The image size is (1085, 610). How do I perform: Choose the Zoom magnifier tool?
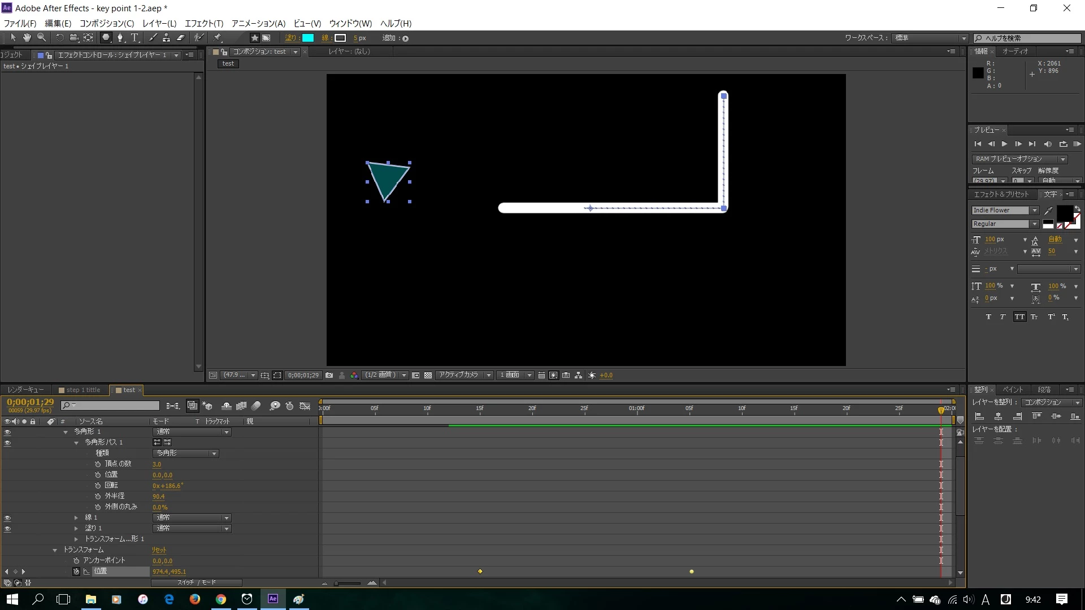[41, 38]
